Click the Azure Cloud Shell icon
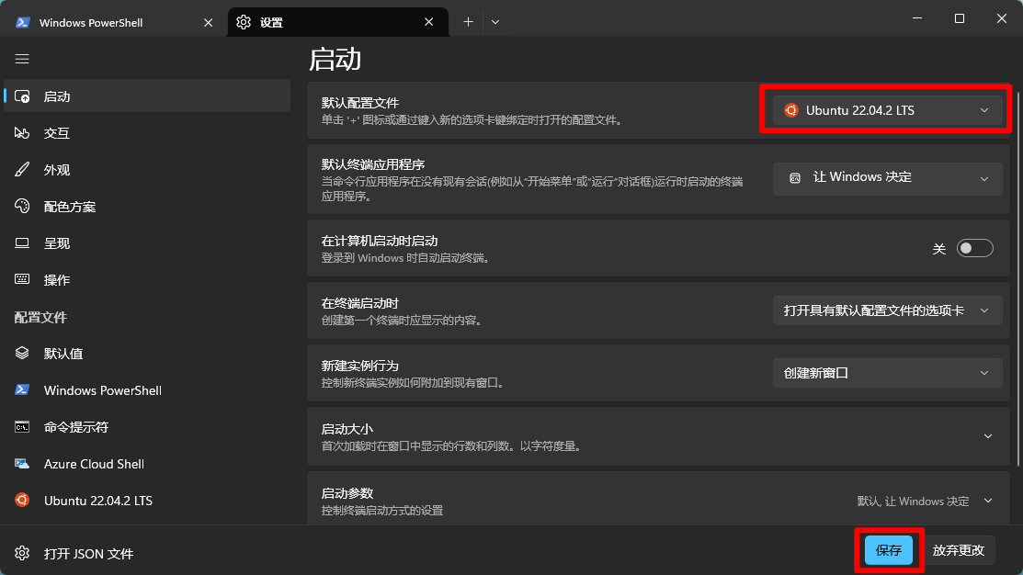 click(22, 464)
